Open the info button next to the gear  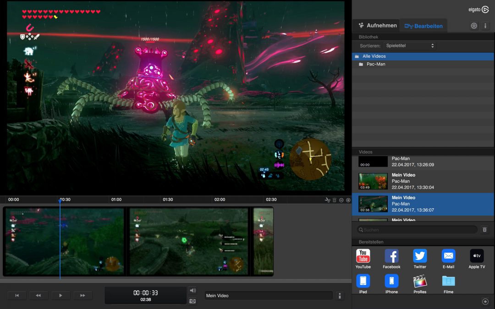(x=485, y=26)
